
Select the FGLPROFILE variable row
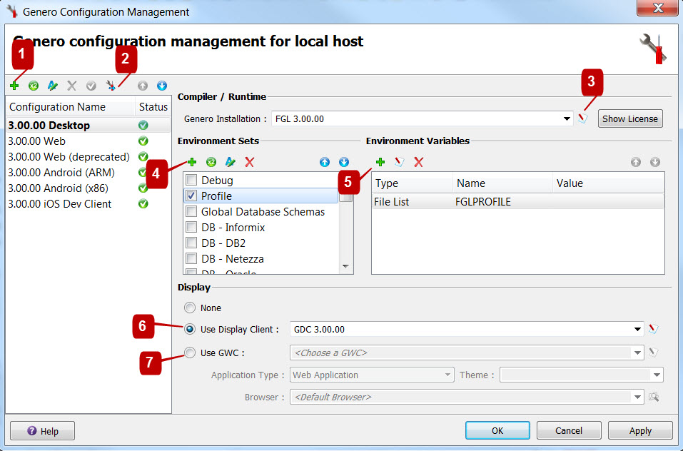coord(518,201)
